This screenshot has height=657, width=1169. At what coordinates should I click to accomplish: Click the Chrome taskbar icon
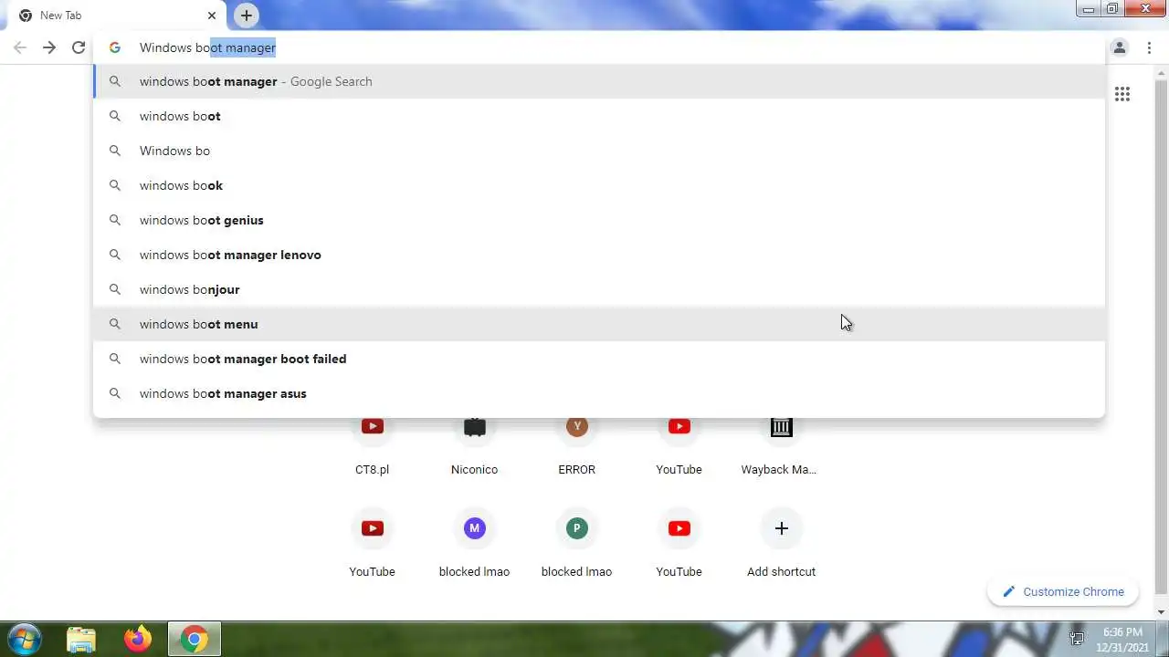coord(194,639)
